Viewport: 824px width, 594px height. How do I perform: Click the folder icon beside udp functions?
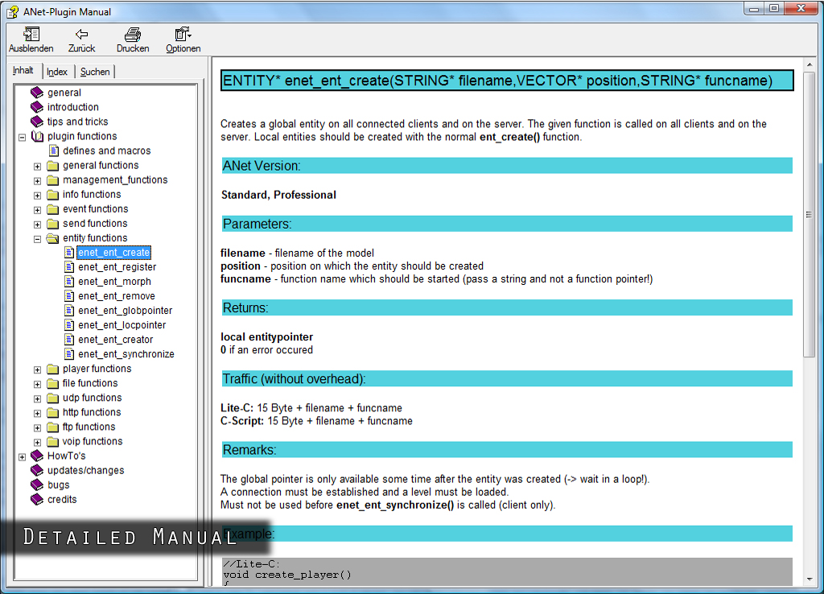click(52, 398)
